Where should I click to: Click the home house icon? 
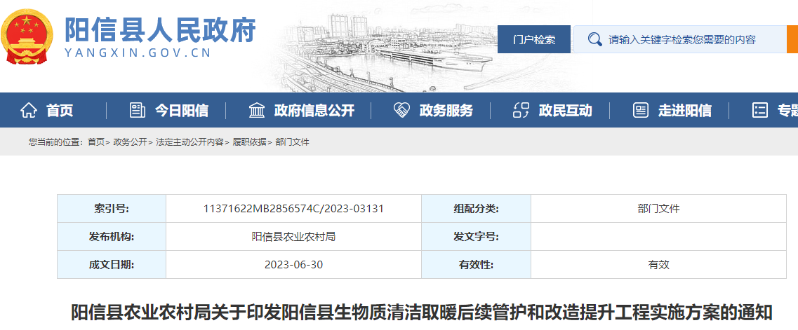[x=29, y=110]
